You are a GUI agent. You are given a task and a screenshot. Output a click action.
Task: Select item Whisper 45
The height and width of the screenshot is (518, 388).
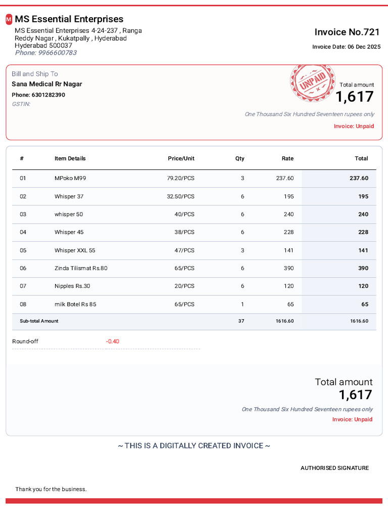coord(69,232)
